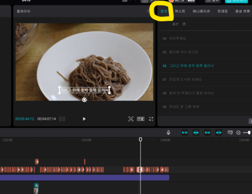Select caption line 85 접시에 국수 담고요

(x=183, y=52)
